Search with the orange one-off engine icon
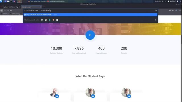Image resolution: width=182 pixels, height=102 pixels. click(x=53, y=20)
